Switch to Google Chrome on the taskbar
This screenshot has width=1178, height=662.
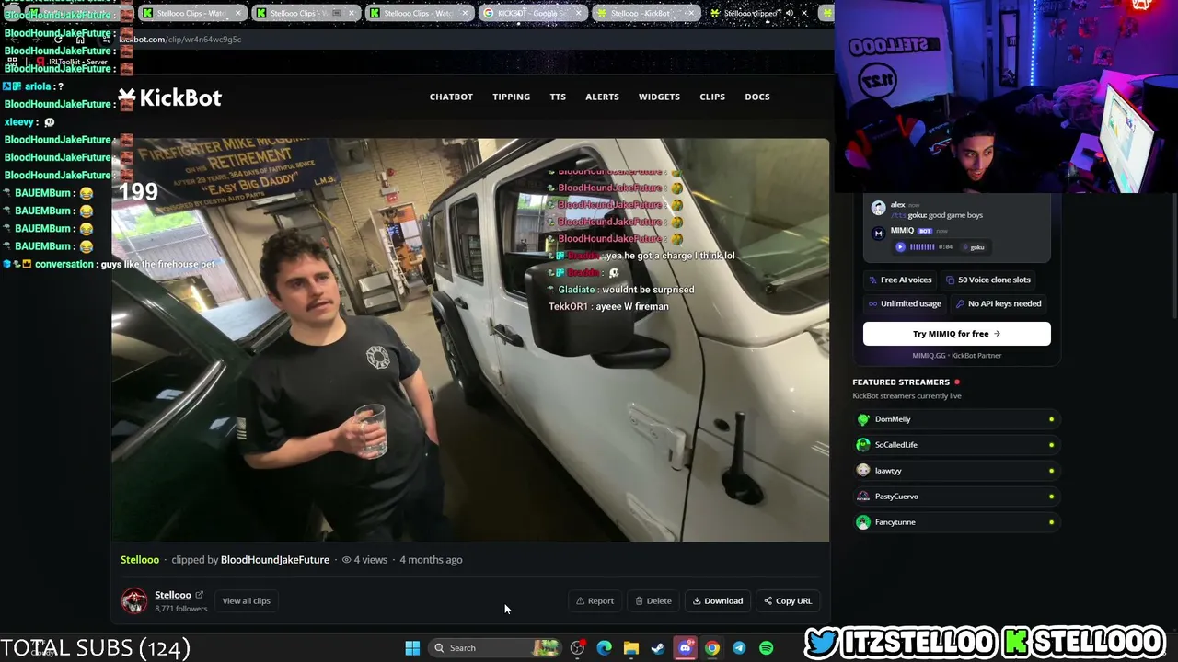pos(711,648)
